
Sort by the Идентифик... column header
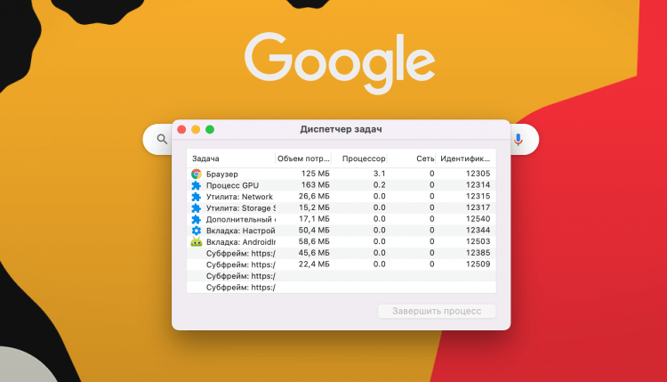[465, 158]
